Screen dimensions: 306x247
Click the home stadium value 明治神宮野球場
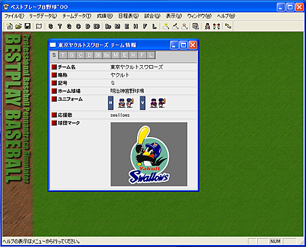(x=127, y=91)
